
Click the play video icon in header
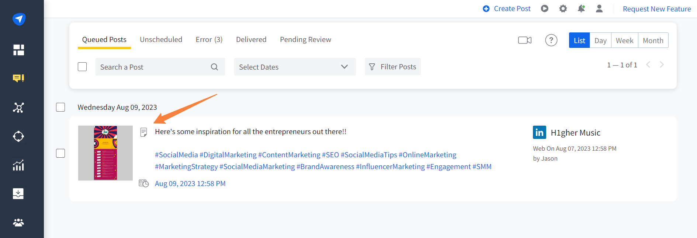(x=544, y=8)
